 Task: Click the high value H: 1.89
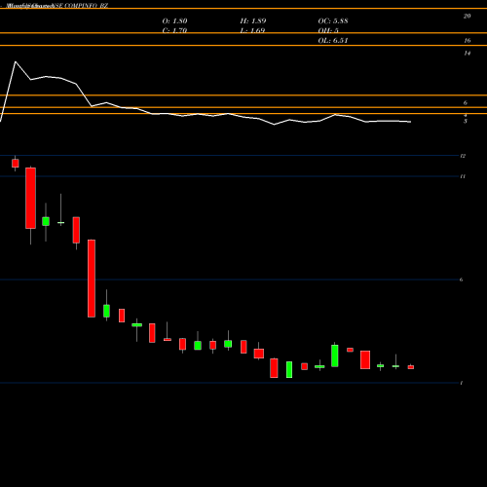pos(253,20)
